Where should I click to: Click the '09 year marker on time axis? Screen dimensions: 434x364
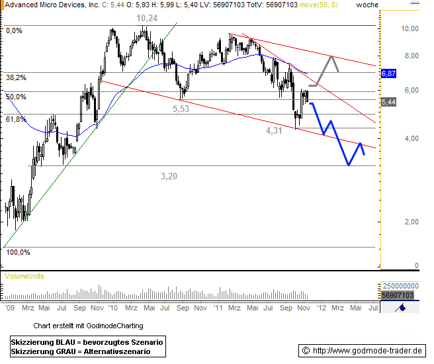coord(9,308)
